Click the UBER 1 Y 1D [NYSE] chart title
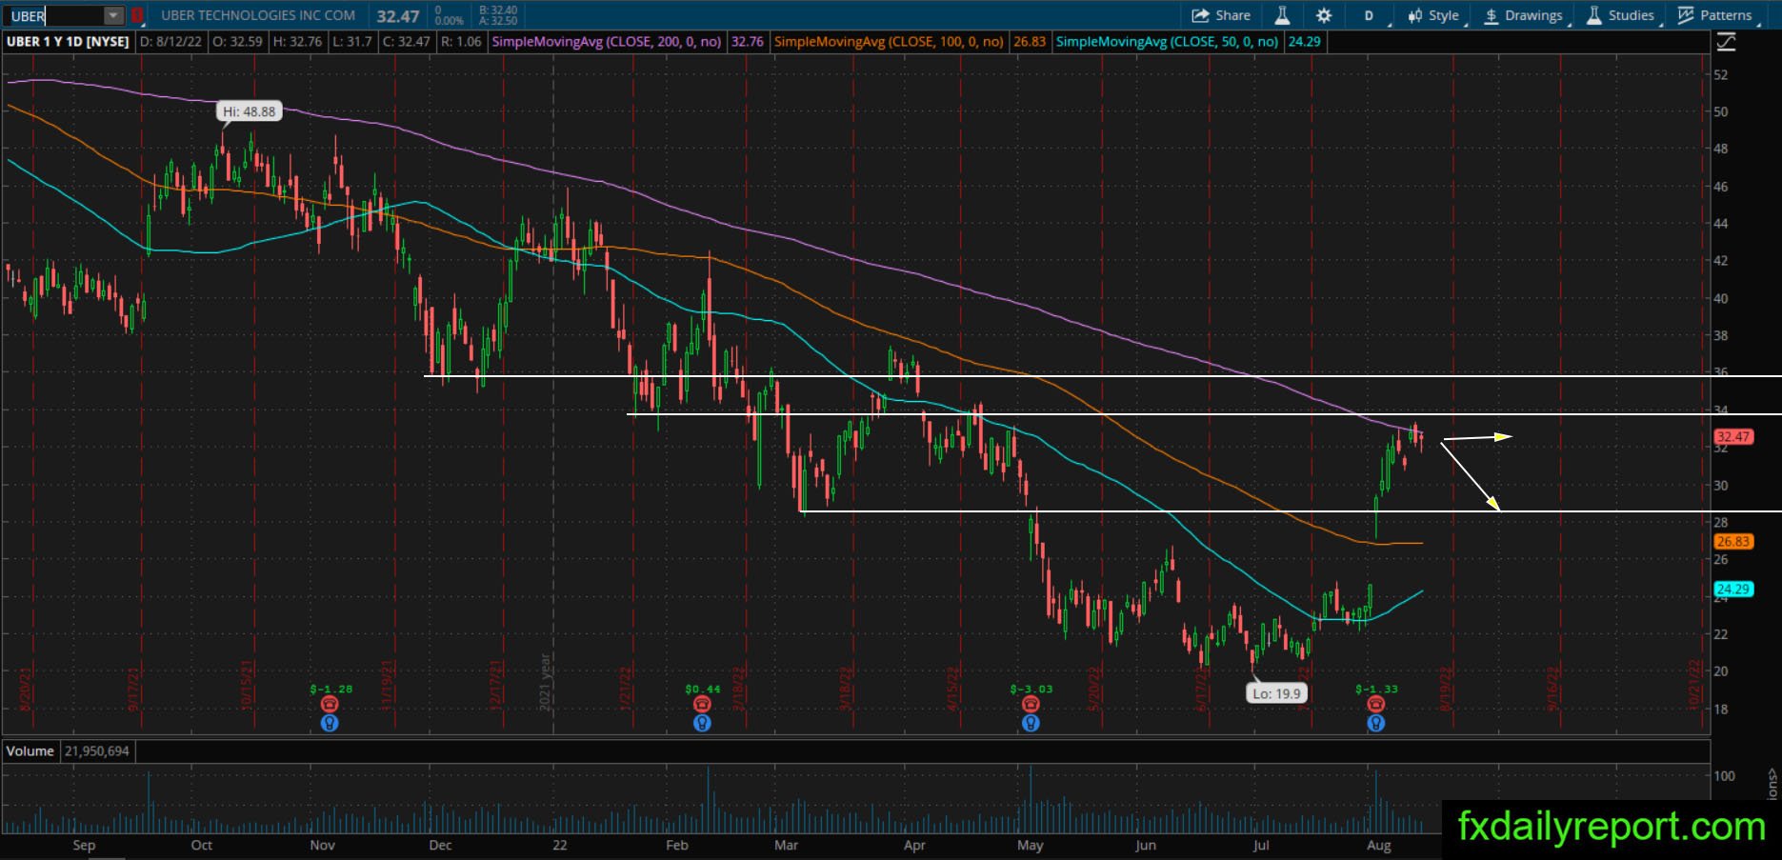 (68, 42)
